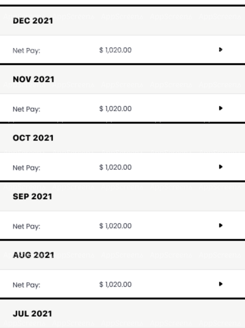Tap the Net Pay label under SEP 2021
This screenshot has height=328, width=245.
tap(27, 226)
